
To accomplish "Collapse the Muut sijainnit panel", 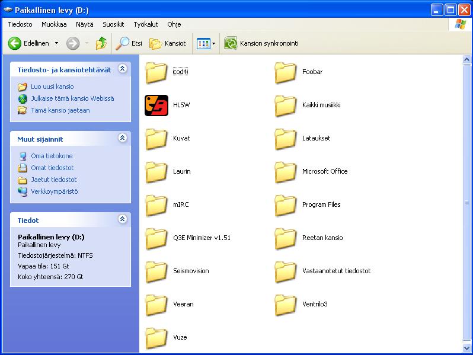I will coord(123,138).
